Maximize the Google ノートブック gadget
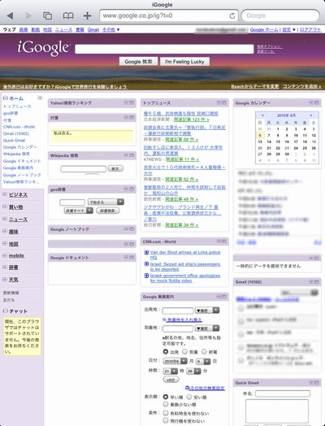325x426 pixels. pos(132,229)
